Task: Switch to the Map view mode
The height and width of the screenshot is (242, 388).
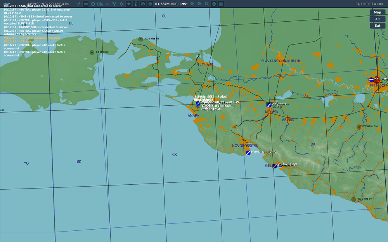Action: tap(377, 12)
